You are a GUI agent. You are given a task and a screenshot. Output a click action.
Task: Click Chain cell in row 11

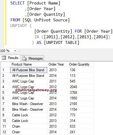coord(16,126)
